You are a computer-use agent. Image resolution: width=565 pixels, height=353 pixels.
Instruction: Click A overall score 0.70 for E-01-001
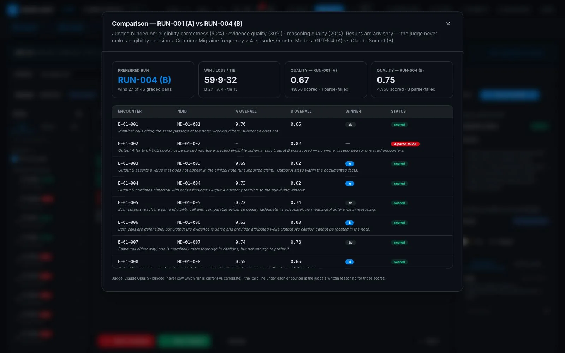[240, 124]
